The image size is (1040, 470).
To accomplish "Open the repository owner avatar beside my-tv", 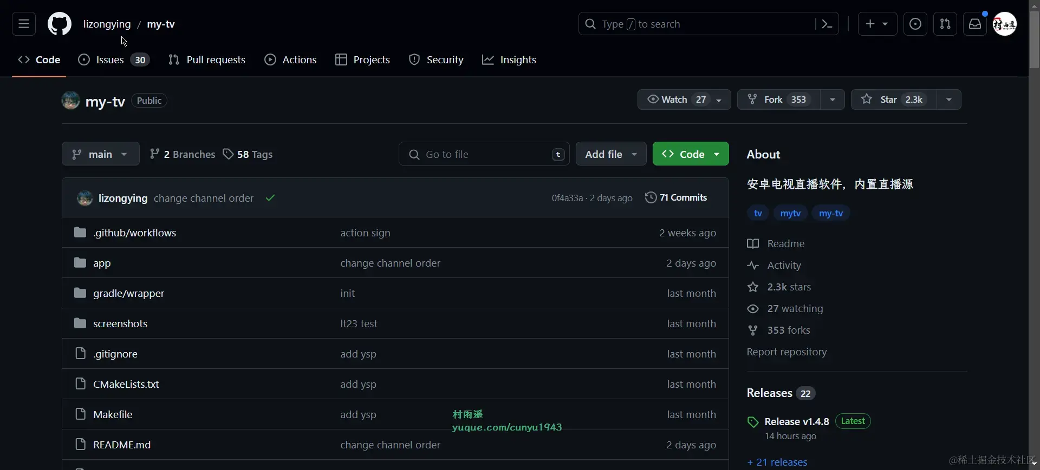I will point(71,101).
